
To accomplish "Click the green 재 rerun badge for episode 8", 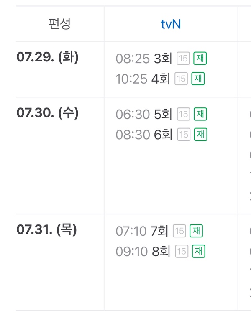I will (199, 251).
